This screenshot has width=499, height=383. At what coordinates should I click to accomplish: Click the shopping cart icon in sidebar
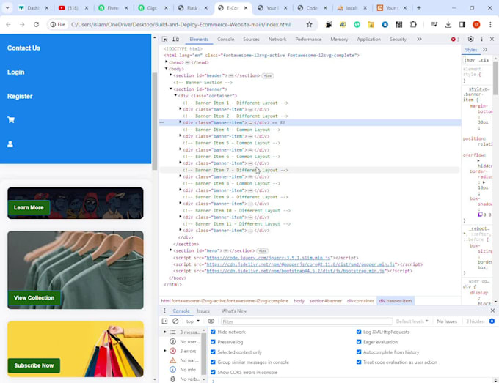(11, 120)
